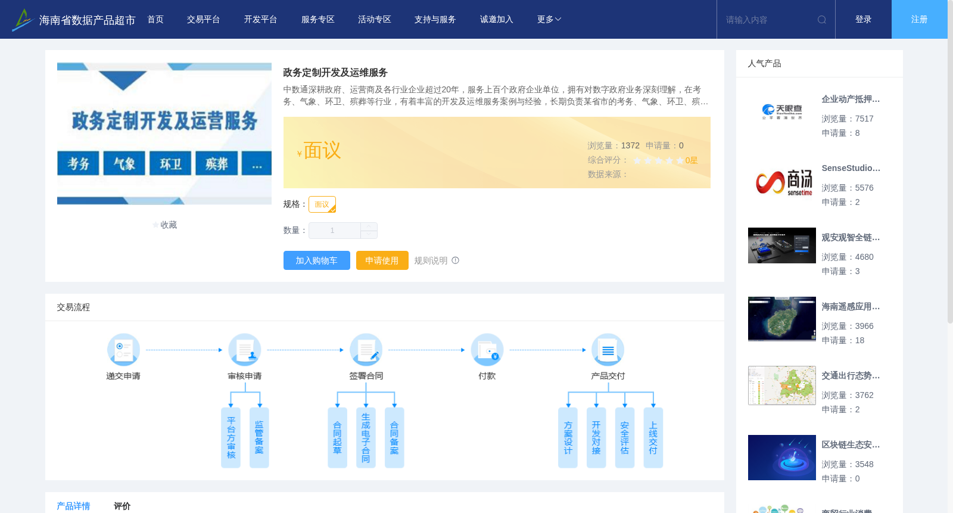The height and width of the screenshot is (513, 953).
Task: Increase quantity with up arrow
Action: [x=369, y=226]
